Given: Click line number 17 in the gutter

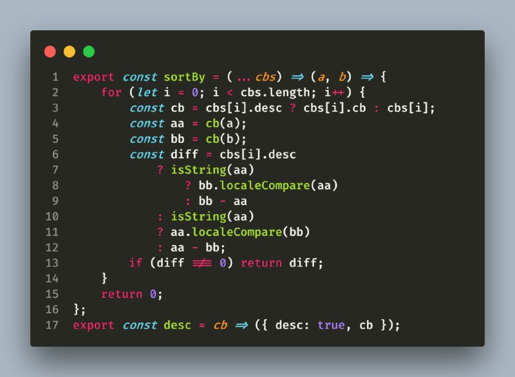Looking at the screenshot, I should [x=52, y=325].
